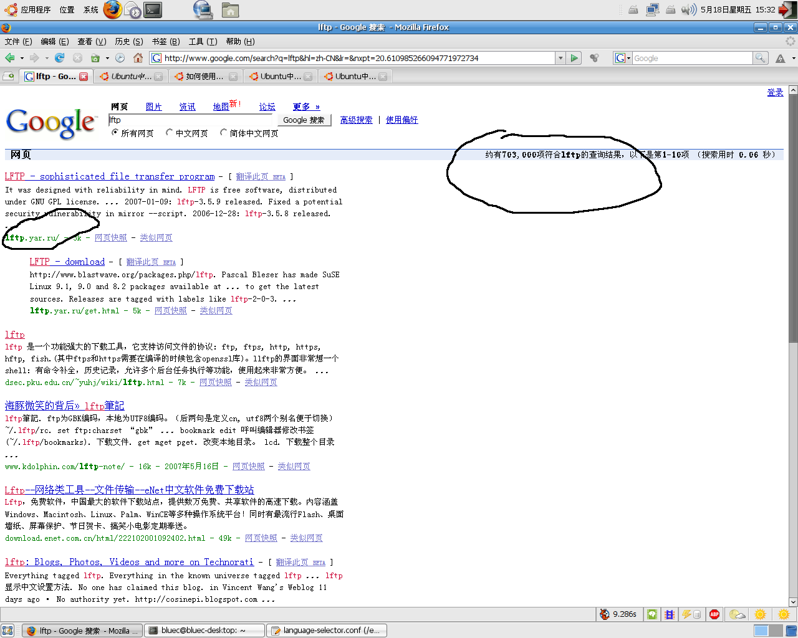Open the 使用偏好 link

pos(401,120)
